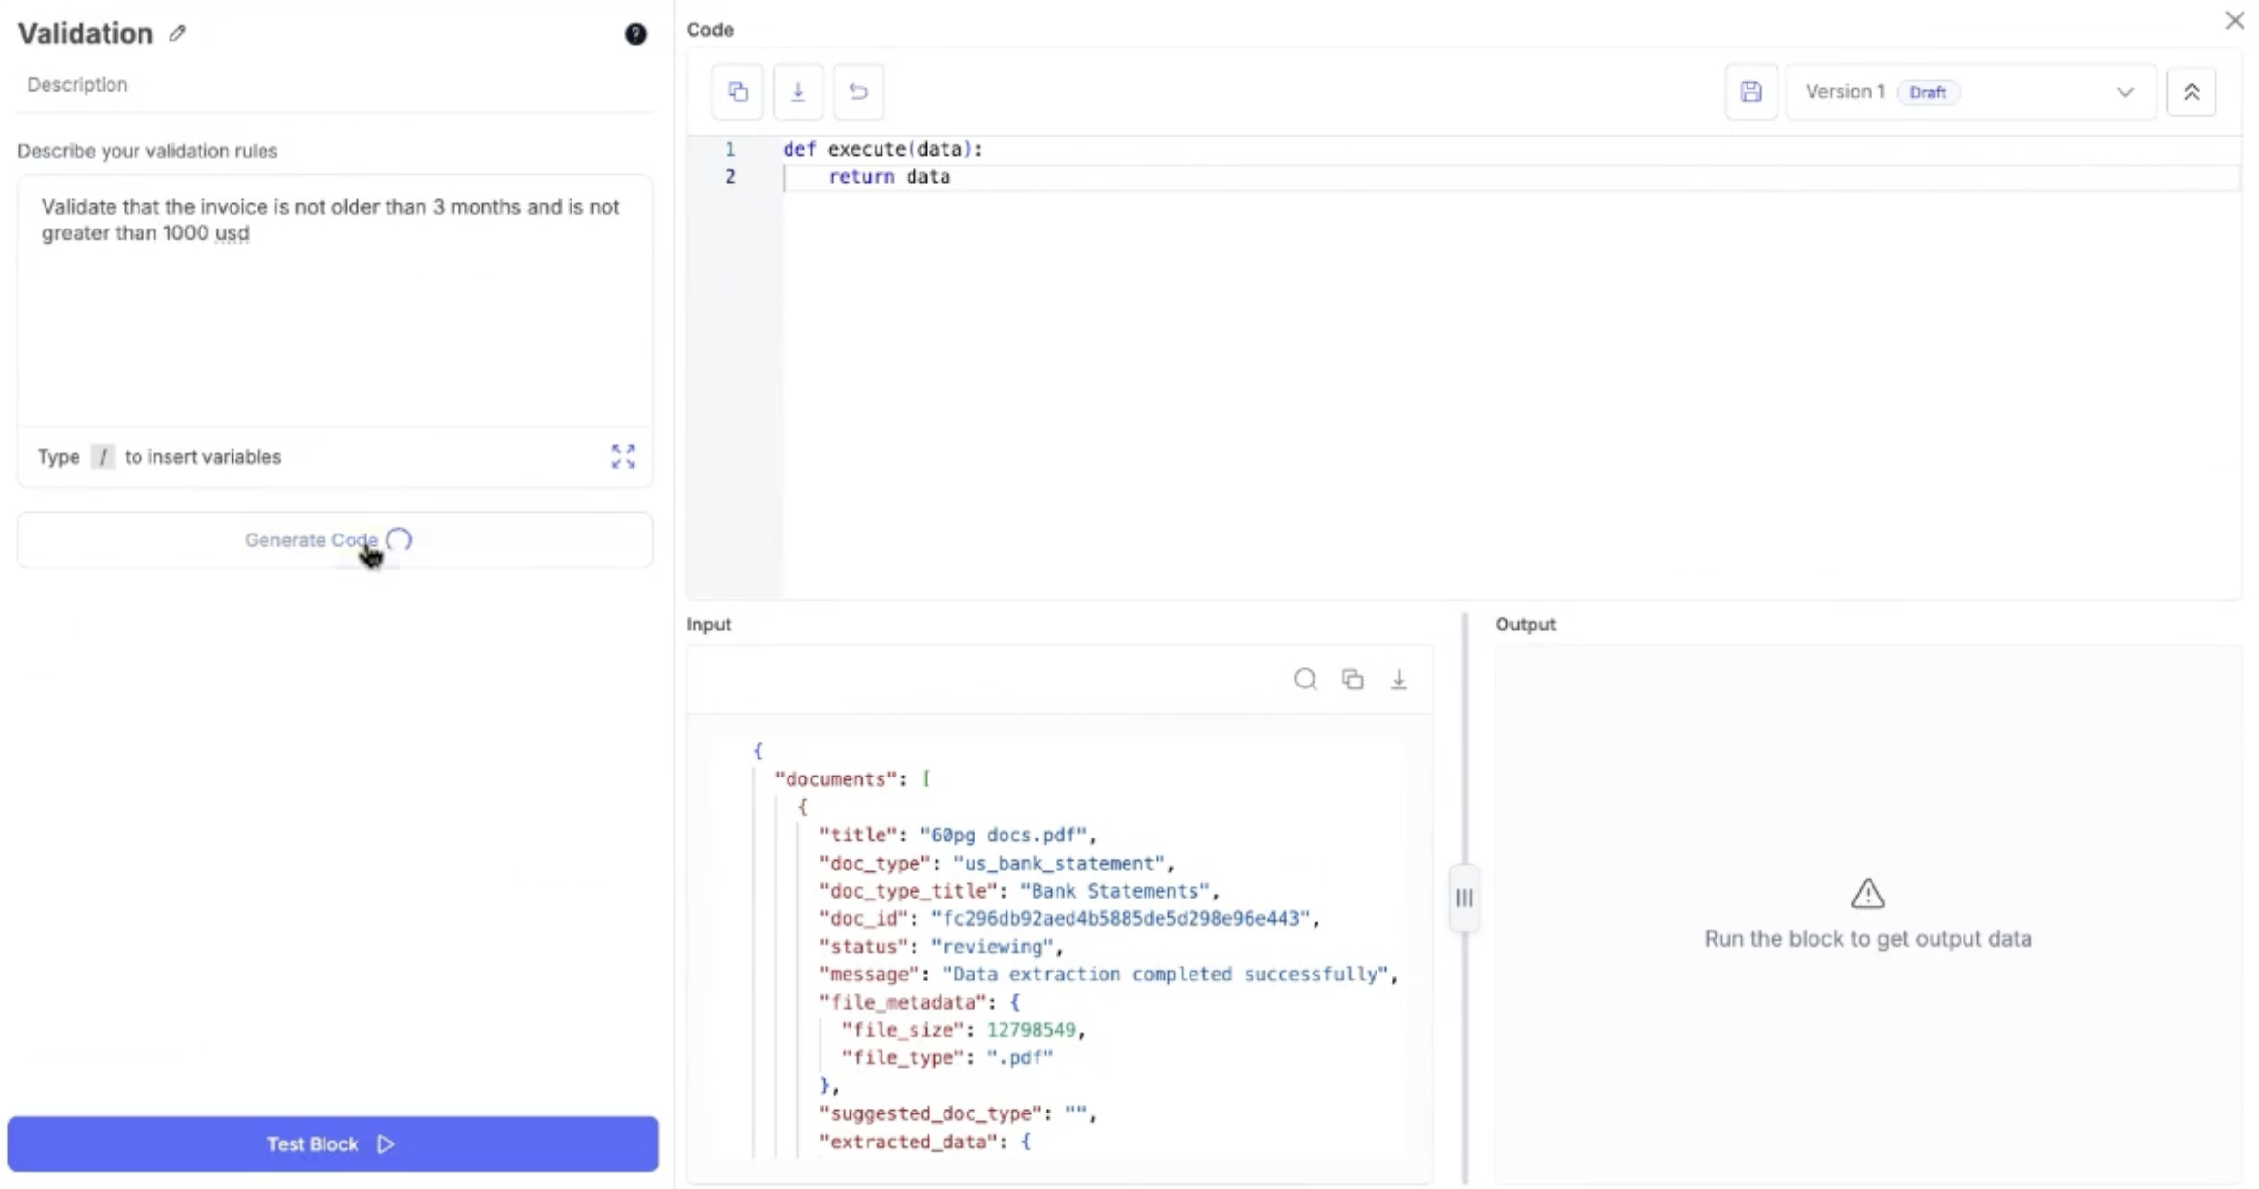2259x1189 pixels.
Task: Collapse the code panel with double chevron
Action: pyautogui.click(x=2191, y=92)
